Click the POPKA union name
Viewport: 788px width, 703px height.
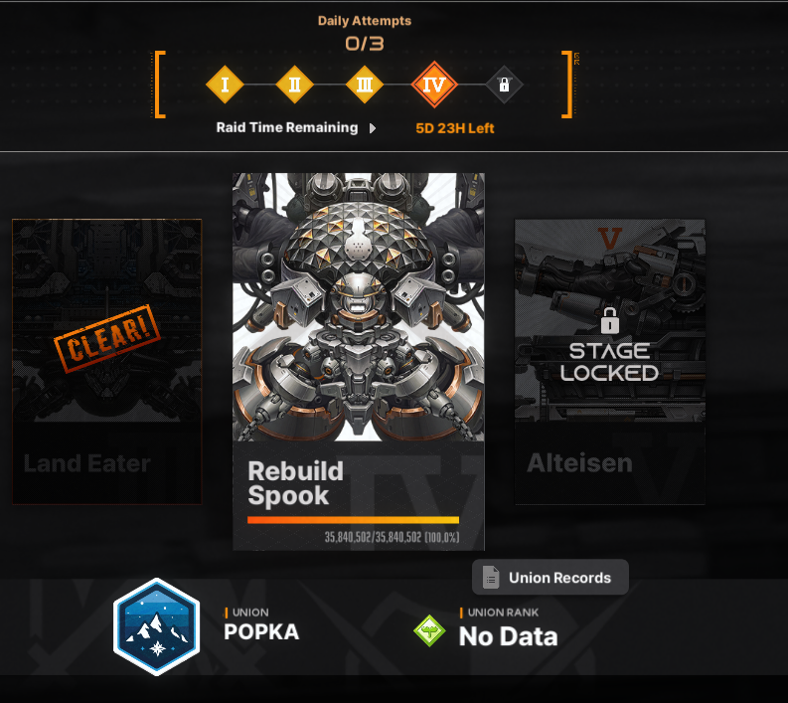coord(261,632)
